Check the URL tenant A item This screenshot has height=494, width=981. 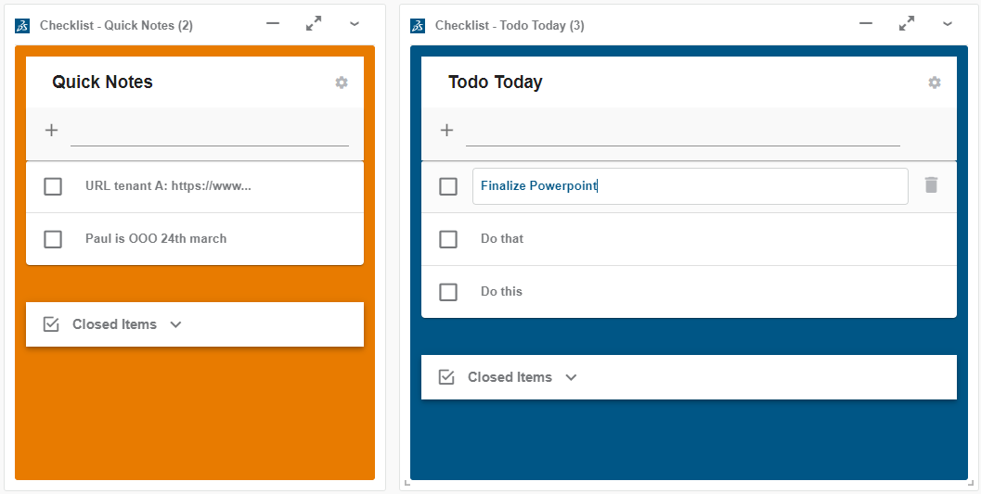point(53,186)
